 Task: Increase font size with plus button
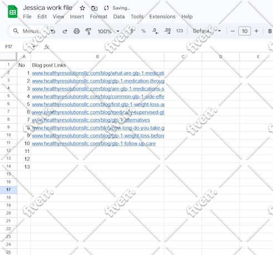click(256, 31)
